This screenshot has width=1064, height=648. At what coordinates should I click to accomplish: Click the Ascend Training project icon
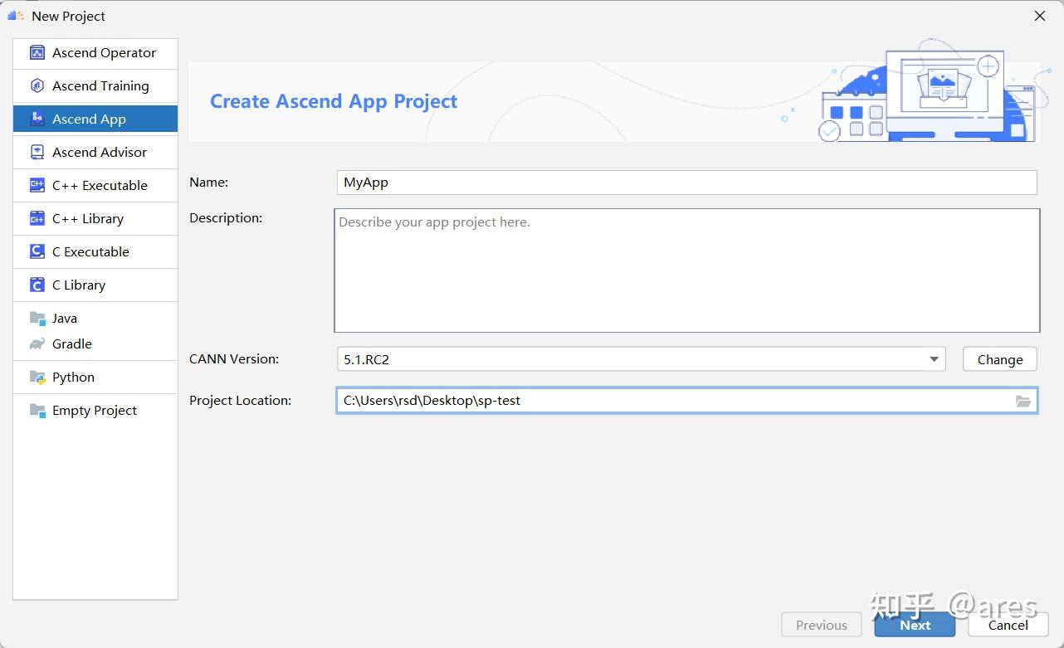(x=37, y=86)
